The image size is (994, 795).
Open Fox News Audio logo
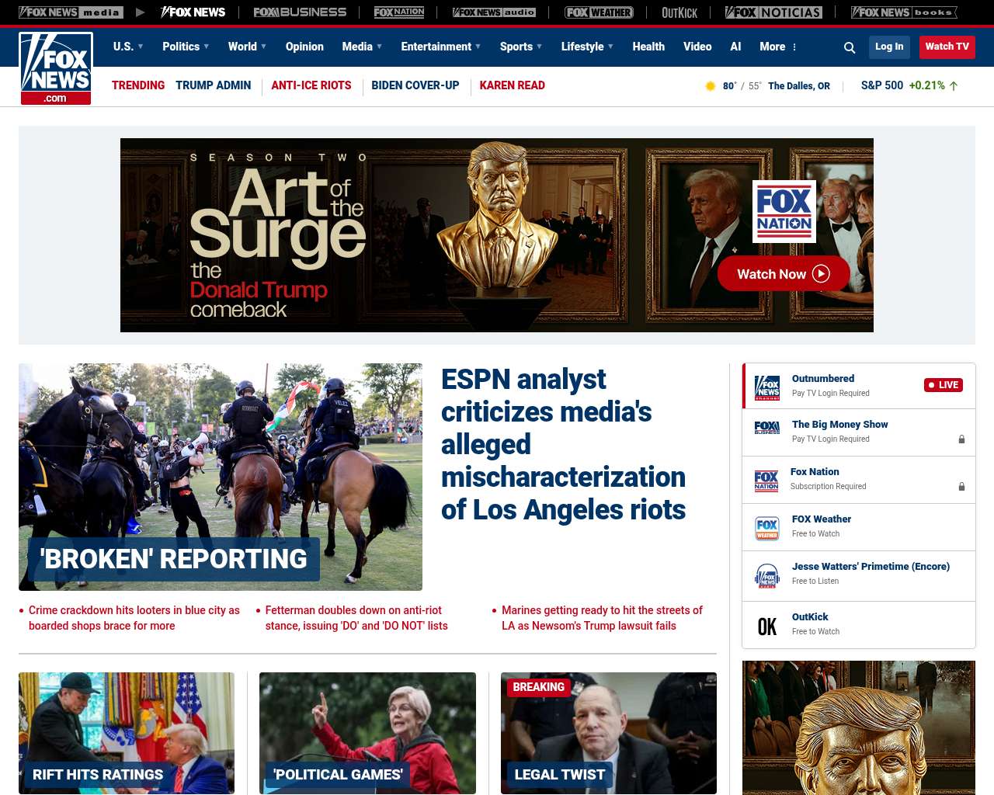(494, 12)
